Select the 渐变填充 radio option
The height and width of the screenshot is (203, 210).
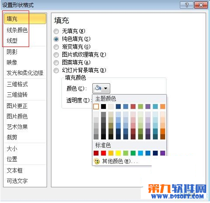(x=56, y=47)
